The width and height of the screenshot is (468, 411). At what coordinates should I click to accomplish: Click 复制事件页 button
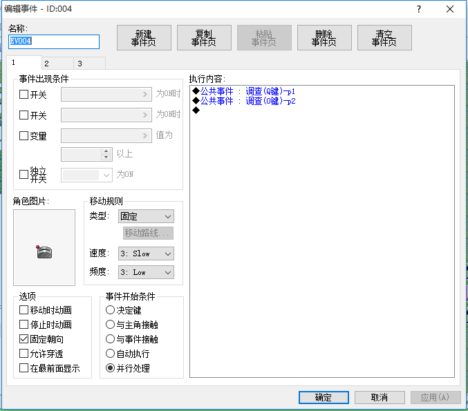pyautogui.click(x=204, y=38)
